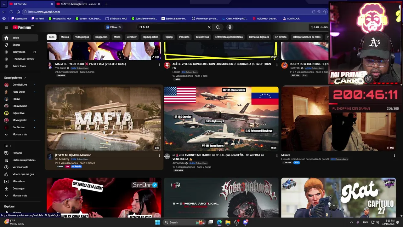Switch to the SLAYTER, Midnvght browser tab
The width and height of the screenshot is (403, 227).
click(x=78, y=4)
